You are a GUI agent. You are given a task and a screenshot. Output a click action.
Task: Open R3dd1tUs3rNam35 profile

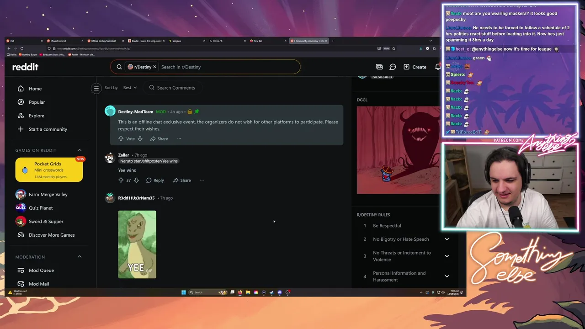[136, 198]
